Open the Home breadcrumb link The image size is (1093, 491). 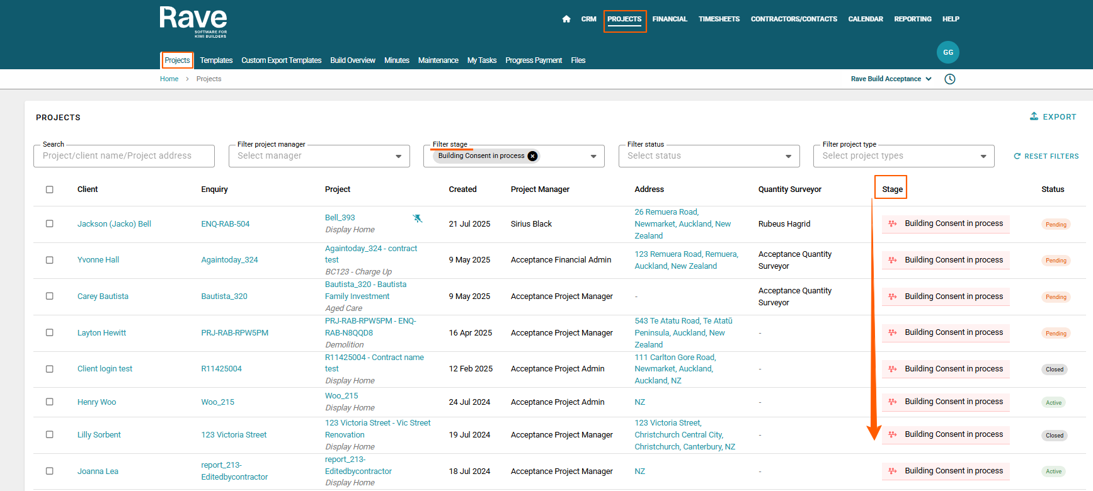[x=169, y=79]
